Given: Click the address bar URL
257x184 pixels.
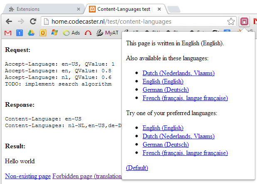Looking at the screenshot, I should tap(111, 22).
